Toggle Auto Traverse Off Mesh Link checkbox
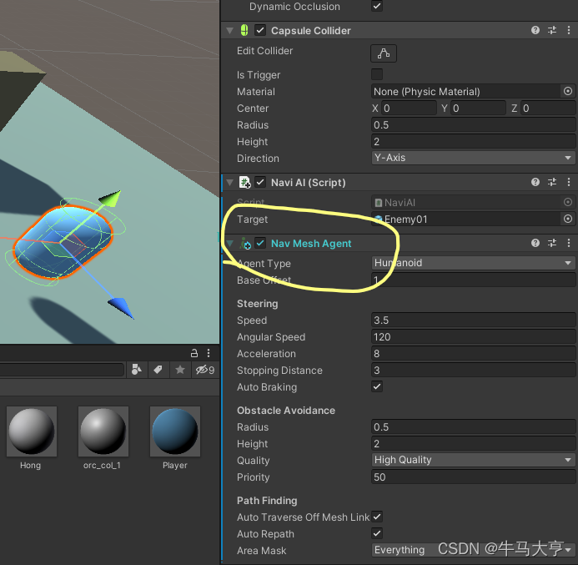Image resolution: width=578 pixels, height=565 pixels. point(377,517)
